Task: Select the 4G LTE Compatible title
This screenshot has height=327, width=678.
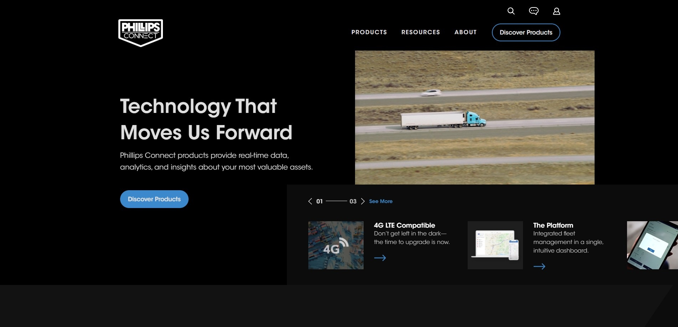Action: click(x=404, y=225)
